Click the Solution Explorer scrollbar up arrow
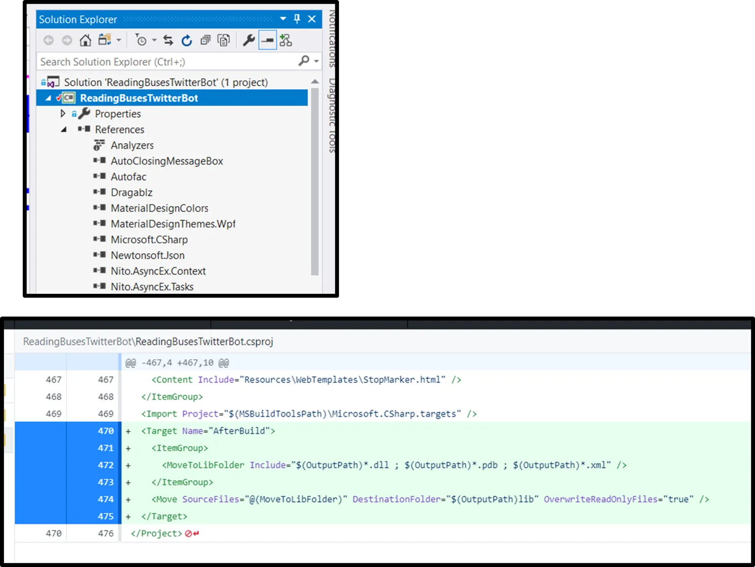The width and height of the screenshot is (755, 567). coord(315,82)
